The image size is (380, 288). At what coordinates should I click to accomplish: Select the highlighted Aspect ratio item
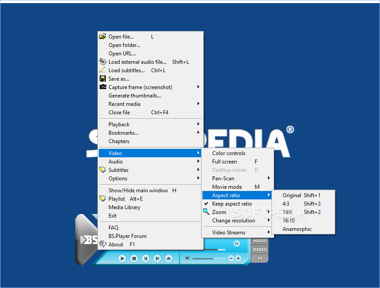(x=237, y=195)
